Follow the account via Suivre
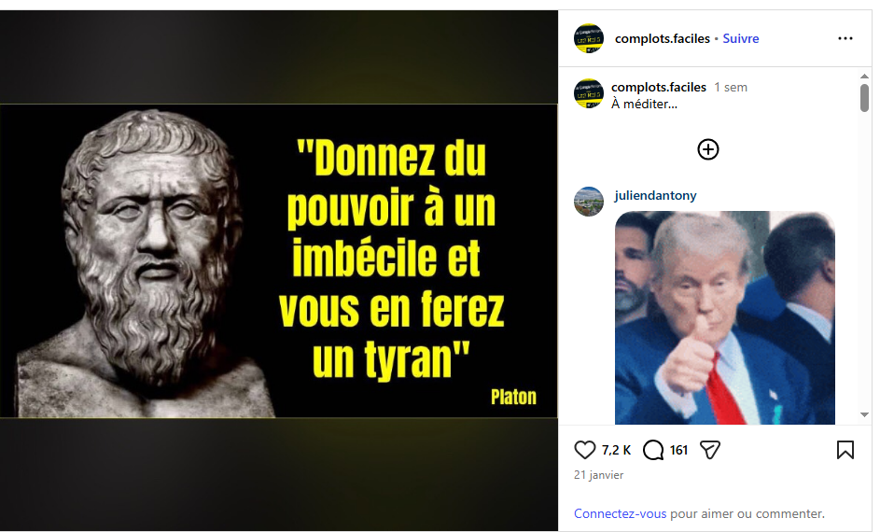Image resolution: width=880 pixels, height=532 pixels. [741, 38]
